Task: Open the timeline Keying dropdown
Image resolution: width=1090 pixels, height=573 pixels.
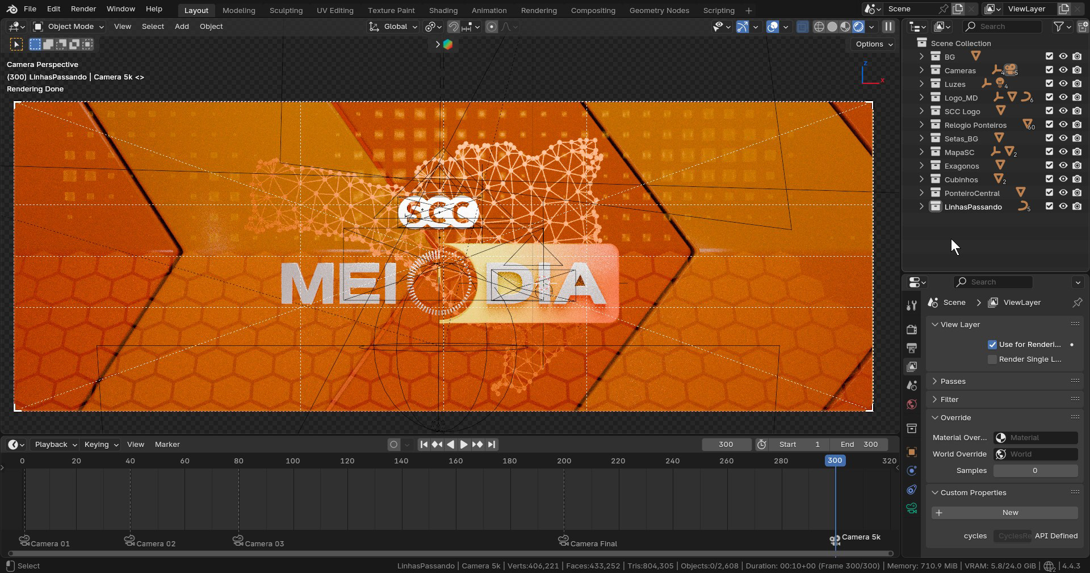Action: point(100,445)
